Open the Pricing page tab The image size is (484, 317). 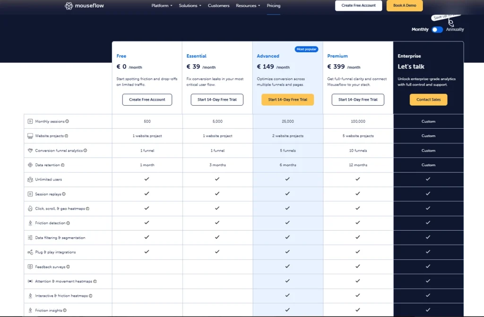point(273,6)
